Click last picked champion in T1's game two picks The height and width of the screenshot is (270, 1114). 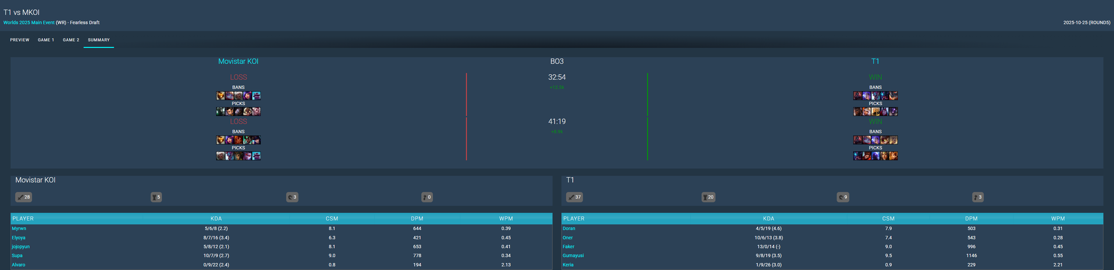(x=893, y=156)
